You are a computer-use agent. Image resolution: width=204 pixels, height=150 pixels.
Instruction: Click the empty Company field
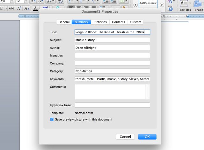pyautogui.click(x=113, y=63)
